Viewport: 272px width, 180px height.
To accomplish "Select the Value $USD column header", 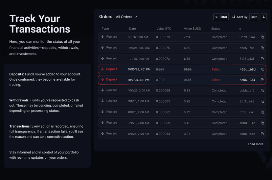I will coord(192,29).
